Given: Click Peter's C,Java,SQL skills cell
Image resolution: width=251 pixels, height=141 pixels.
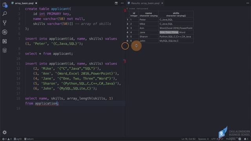Looking at the screenshot, I should [176, 20].
